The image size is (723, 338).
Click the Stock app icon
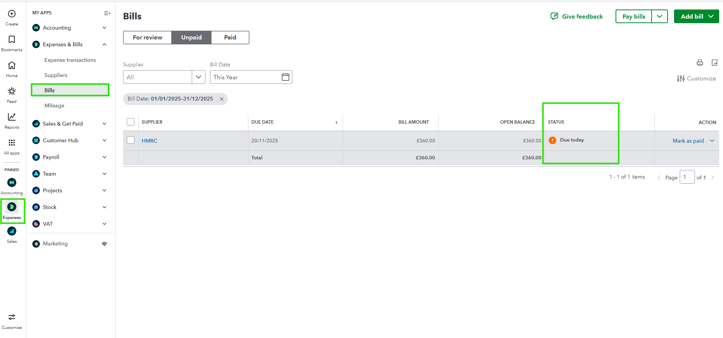[36, 207]
